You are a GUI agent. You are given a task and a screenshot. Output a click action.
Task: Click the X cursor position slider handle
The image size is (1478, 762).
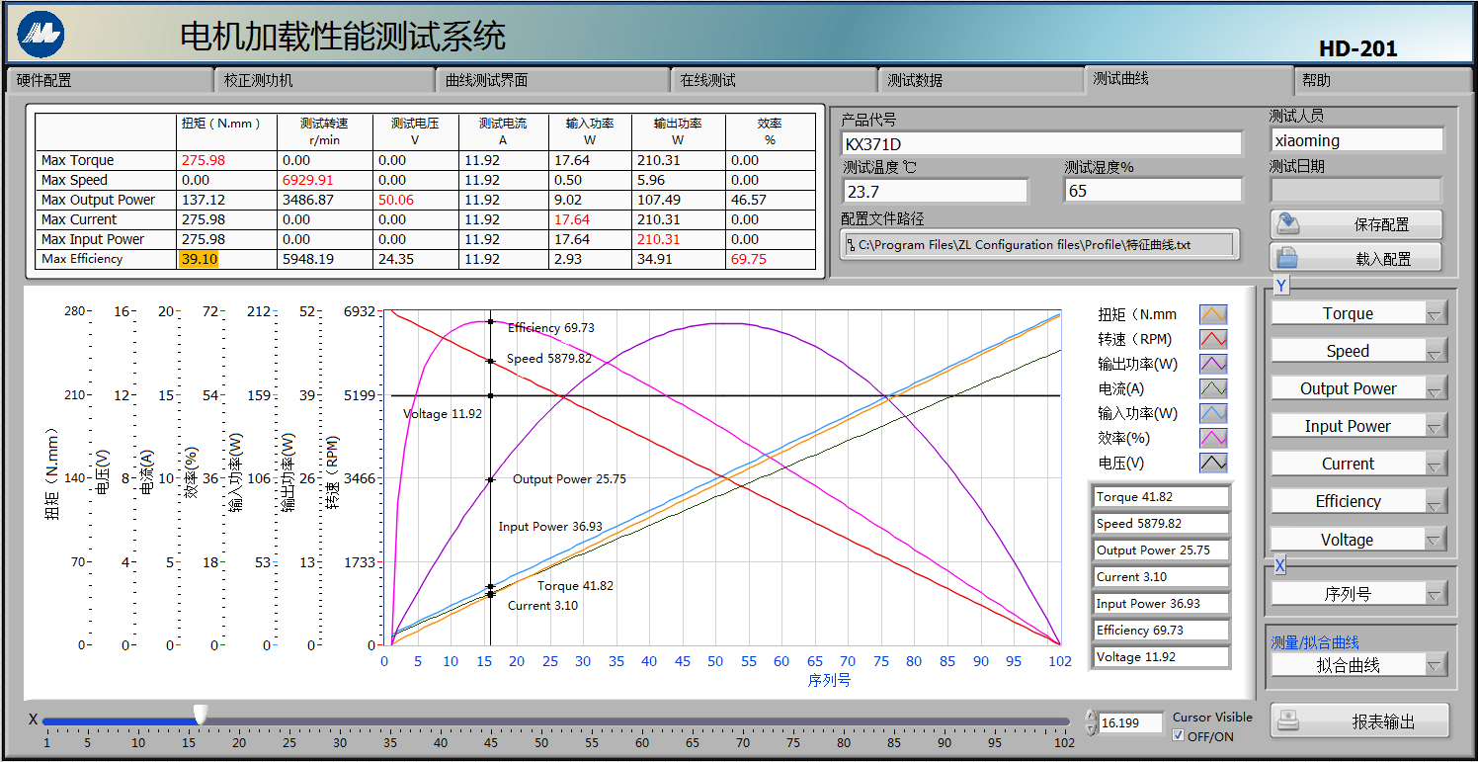click(x=201, y=714)
